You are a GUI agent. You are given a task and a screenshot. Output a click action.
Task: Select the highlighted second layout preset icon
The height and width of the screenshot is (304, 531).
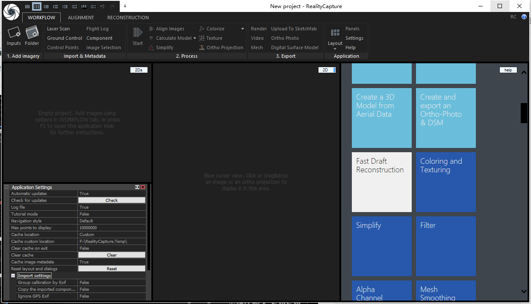pos(37,6)
